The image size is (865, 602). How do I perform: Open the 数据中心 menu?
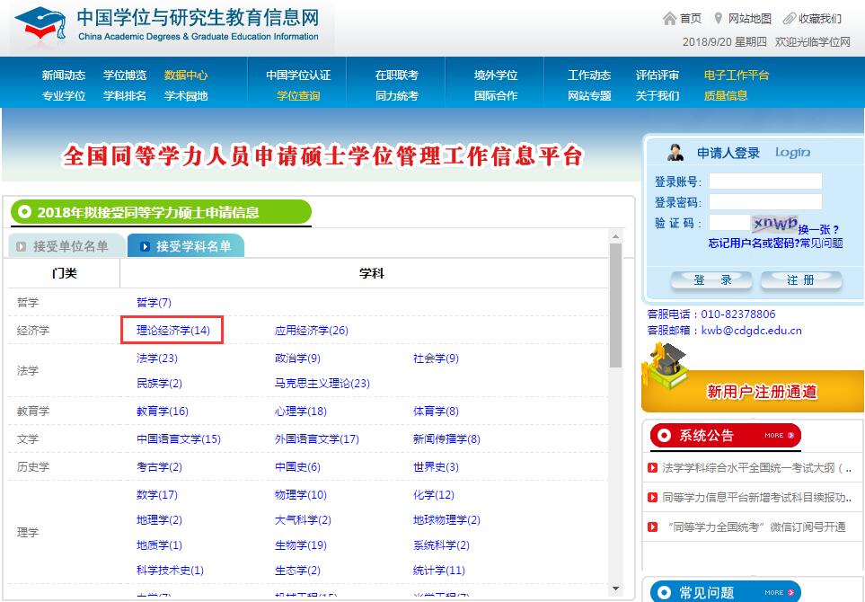tap(187, 75)
